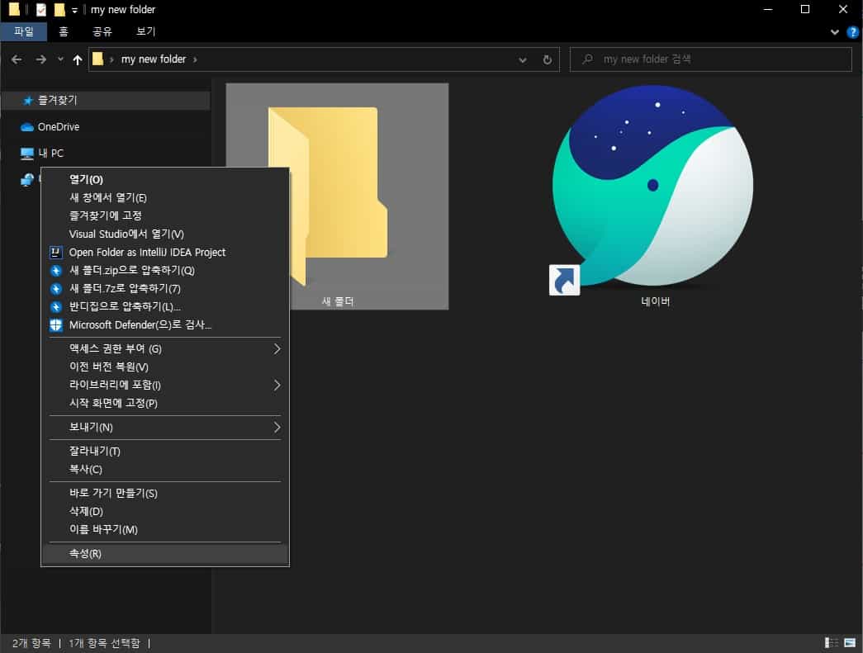Expand the ribbon with the chevron

[834, 32]
